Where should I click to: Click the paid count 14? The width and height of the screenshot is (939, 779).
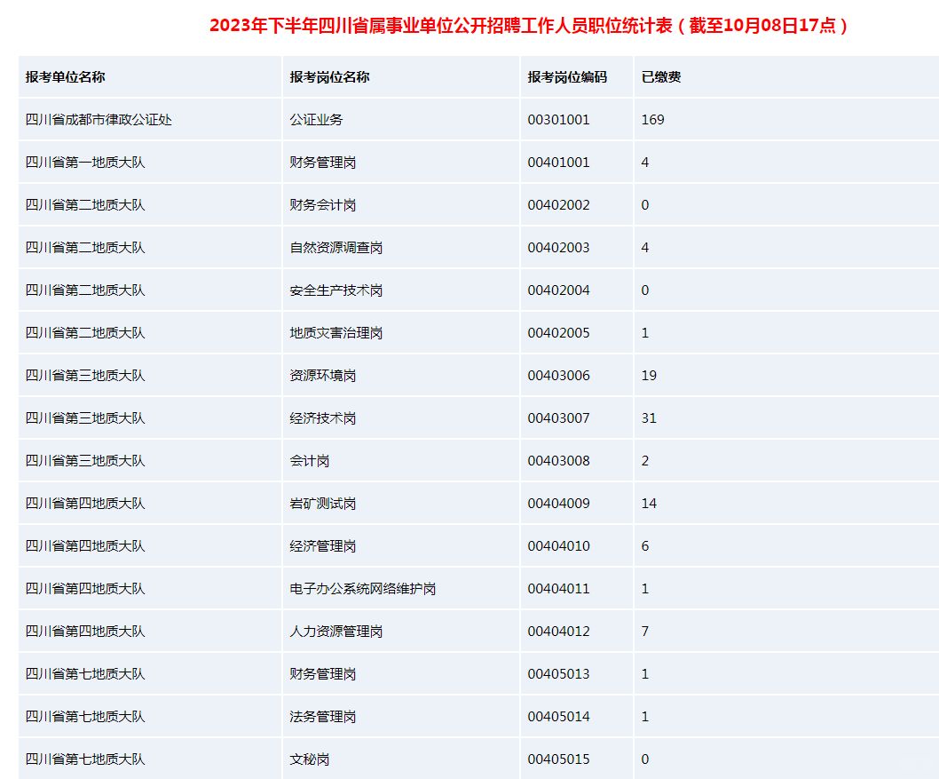[x=649, y=503]
